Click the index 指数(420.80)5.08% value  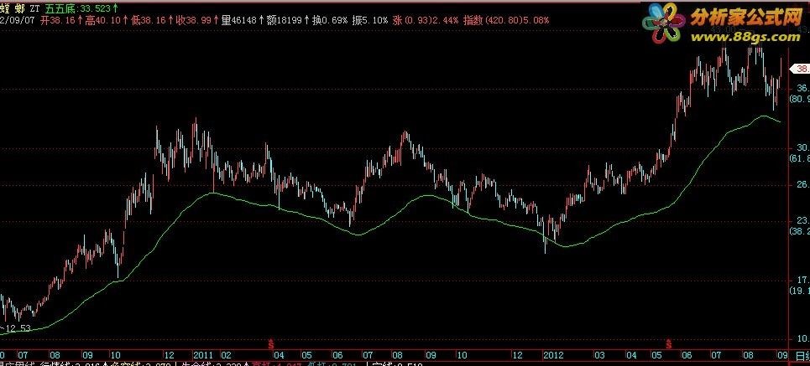(506, 21)
